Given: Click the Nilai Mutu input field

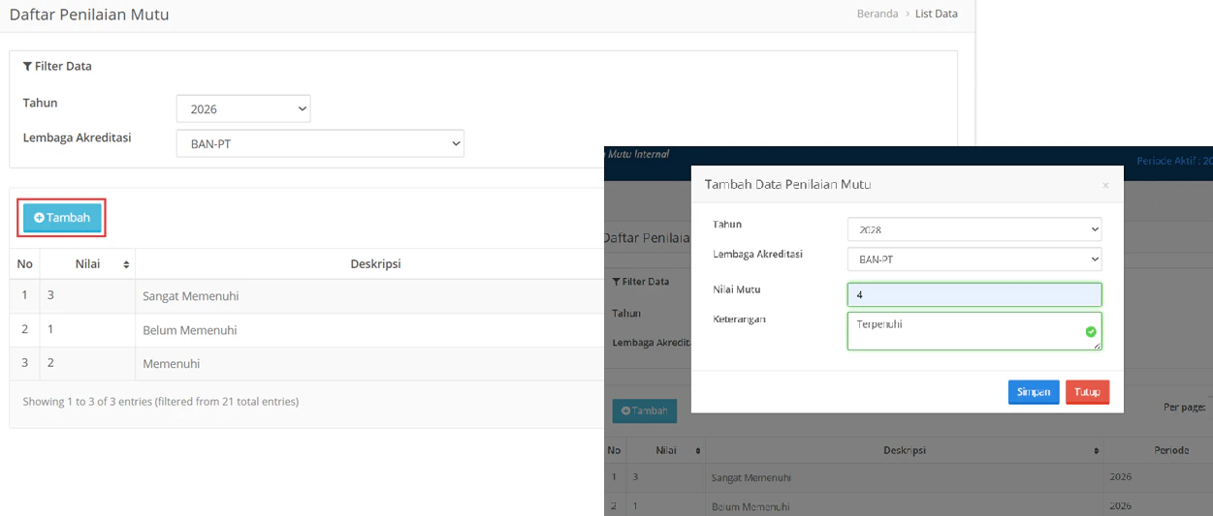Looking at the screenshot, I should [x=974, y=294].
